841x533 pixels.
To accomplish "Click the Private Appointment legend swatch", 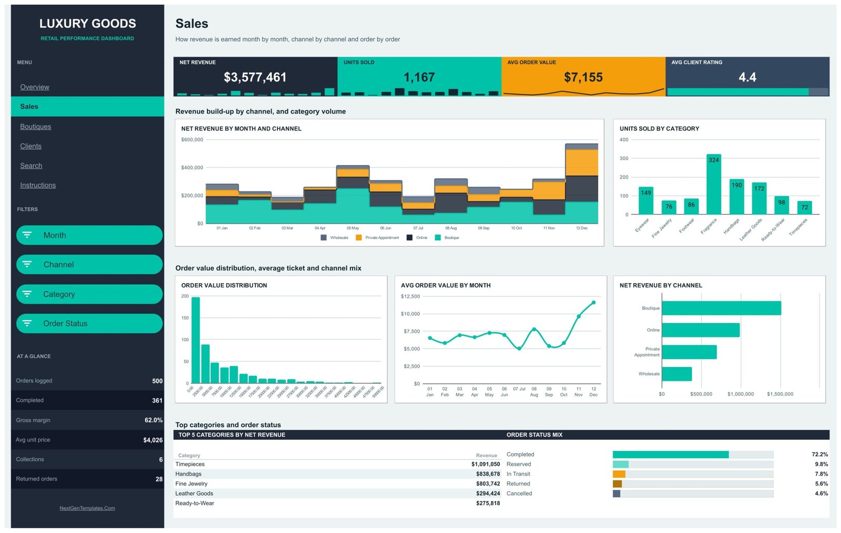I will click(x=359, y=238).
